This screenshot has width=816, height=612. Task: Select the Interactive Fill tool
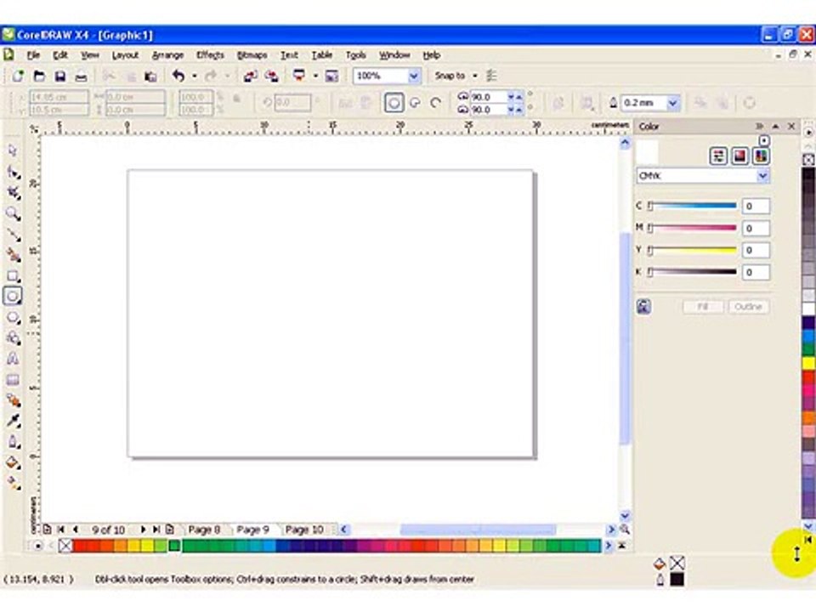point(13,483)
